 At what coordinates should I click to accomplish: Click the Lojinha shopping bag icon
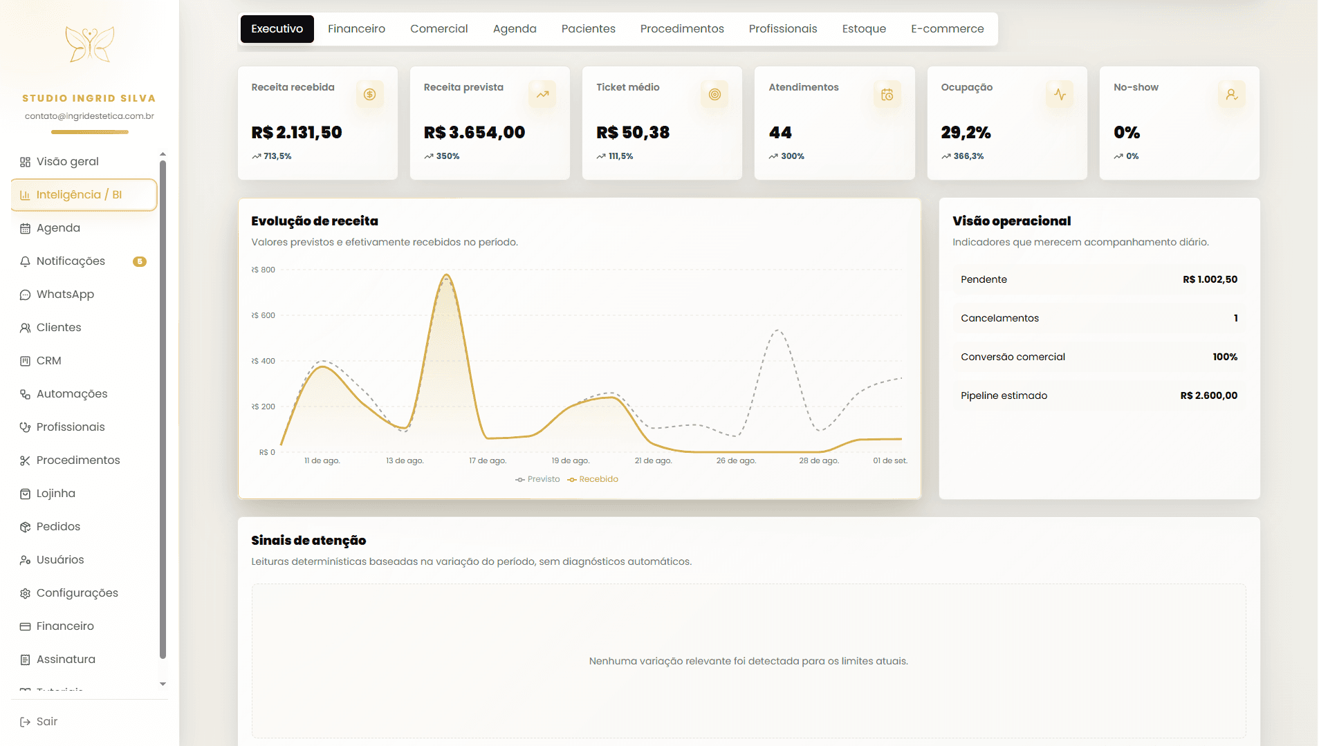[x=25, y=494]
